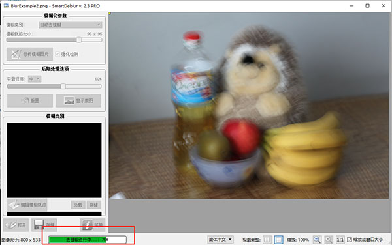
Task: Click the blurry hedgehog preview image
Action: point(249,106)
